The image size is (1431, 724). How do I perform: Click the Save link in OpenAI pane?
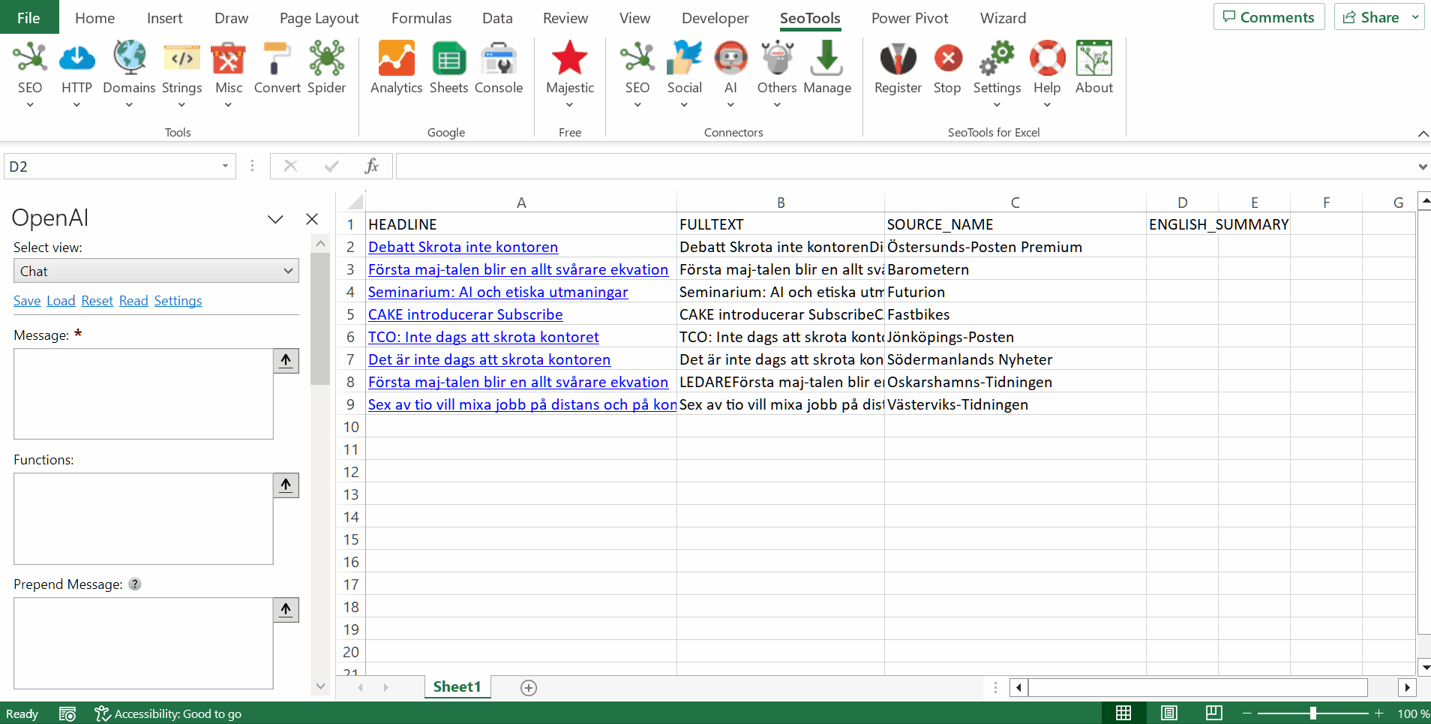tap(27, 301)
